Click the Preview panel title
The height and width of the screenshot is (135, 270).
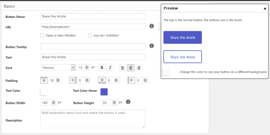tap(171, 8)
